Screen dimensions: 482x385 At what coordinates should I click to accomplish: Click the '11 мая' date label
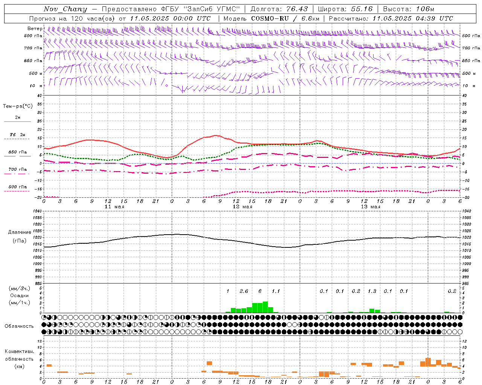(114, 207)
